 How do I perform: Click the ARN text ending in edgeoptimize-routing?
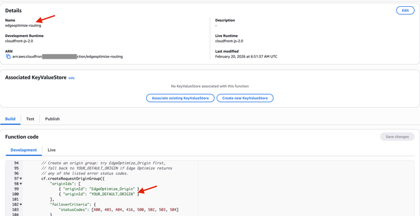[68, 57]
